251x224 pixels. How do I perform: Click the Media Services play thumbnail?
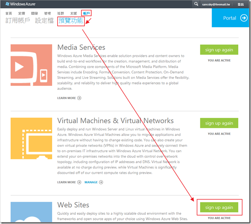tap(31, 65)
